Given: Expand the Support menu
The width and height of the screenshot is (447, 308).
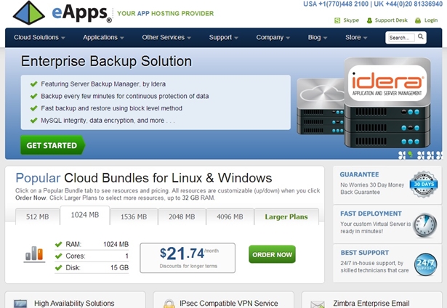Looking at the screenshot, I should (x=224, y=37).
